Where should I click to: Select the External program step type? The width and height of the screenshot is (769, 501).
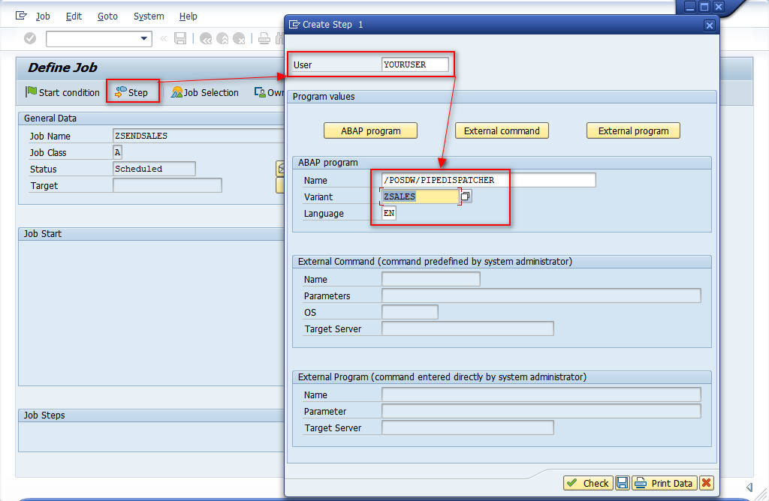tap(633, 130)
